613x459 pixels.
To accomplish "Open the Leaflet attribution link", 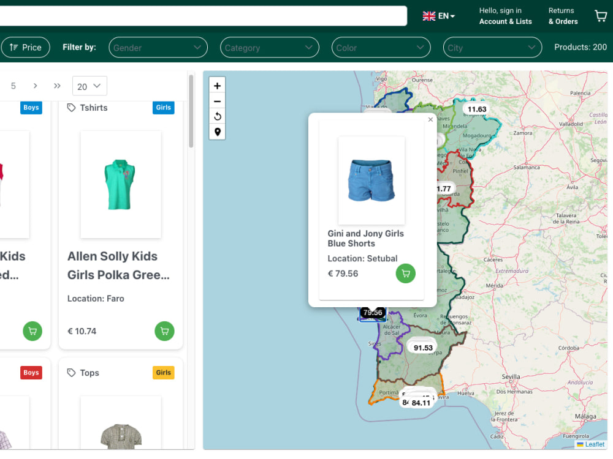I will (x=594, y=444).
